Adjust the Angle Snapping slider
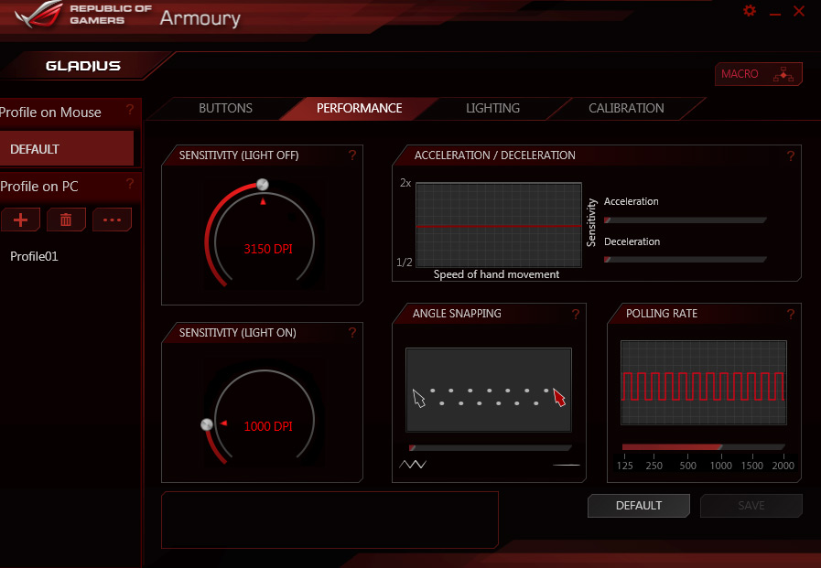821x568 pixels. (490, 447)
